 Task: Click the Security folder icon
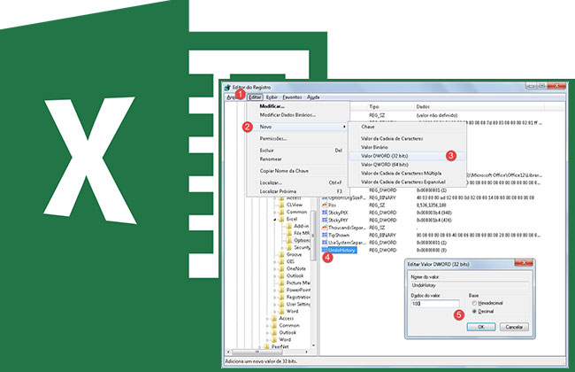[x=289, y=247]
